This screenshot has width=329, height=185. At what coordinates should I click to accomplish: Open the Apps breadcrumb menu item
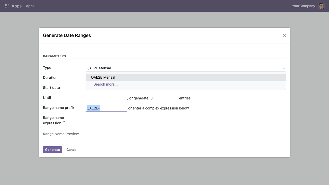(x=30, y=6)
